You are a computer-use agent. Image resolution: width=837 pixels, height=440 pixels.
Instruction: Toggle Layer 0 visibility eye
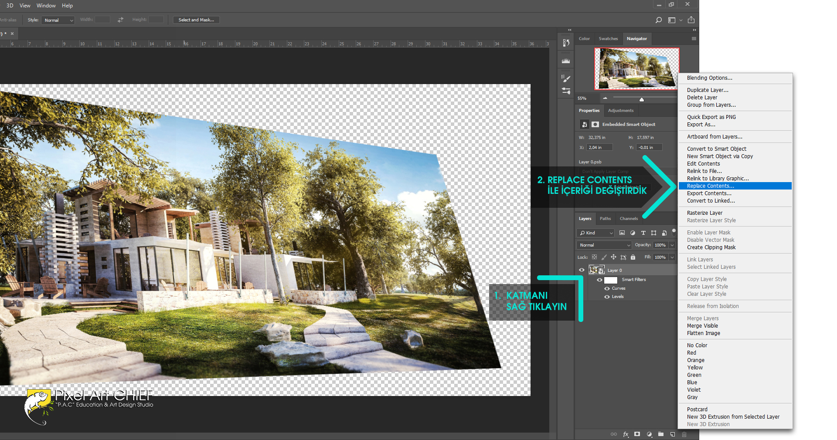click(582, 270)
